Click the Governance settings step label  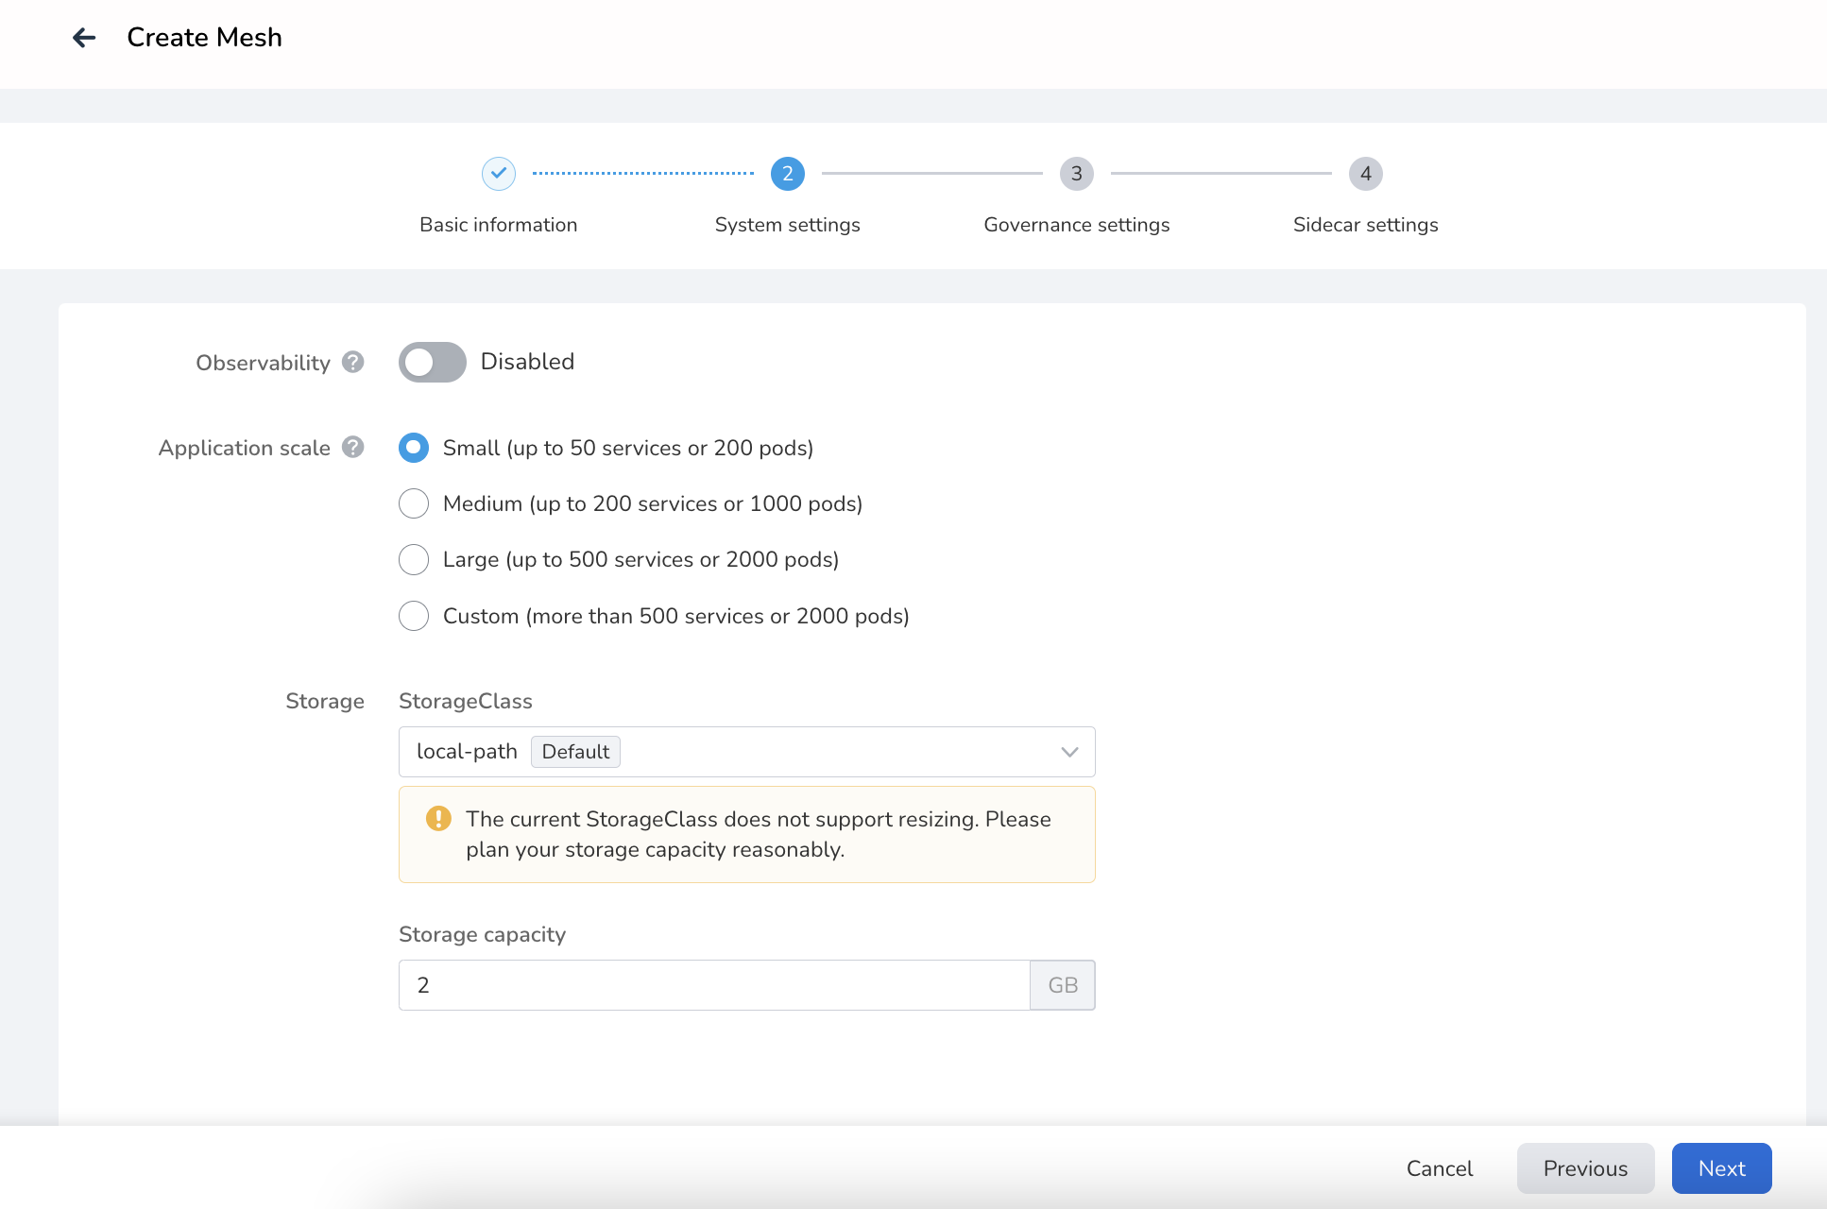(x=1077, y=225)
